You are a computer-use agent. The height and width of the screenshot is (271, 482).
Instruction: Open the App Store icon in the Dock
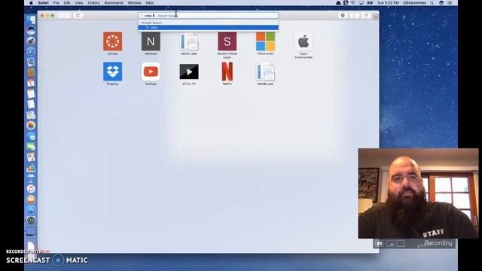click(x=31, y=210)
